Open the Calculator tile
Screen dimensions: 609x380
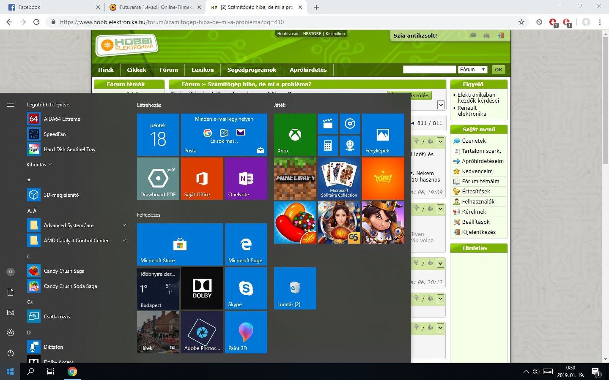click(x=328, y=146)
